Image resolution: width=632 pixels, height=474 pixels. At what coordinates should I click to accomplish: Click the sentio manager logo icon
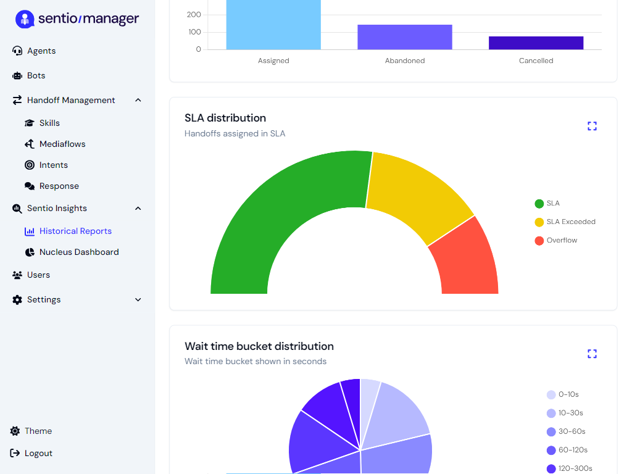[25, 19]
